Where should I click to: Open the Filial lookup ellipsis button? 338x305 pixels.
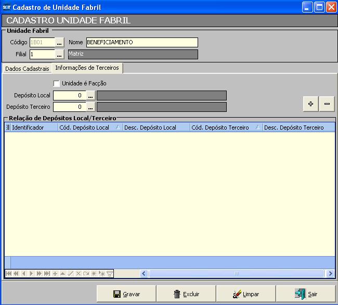click(x=60, y=55)
